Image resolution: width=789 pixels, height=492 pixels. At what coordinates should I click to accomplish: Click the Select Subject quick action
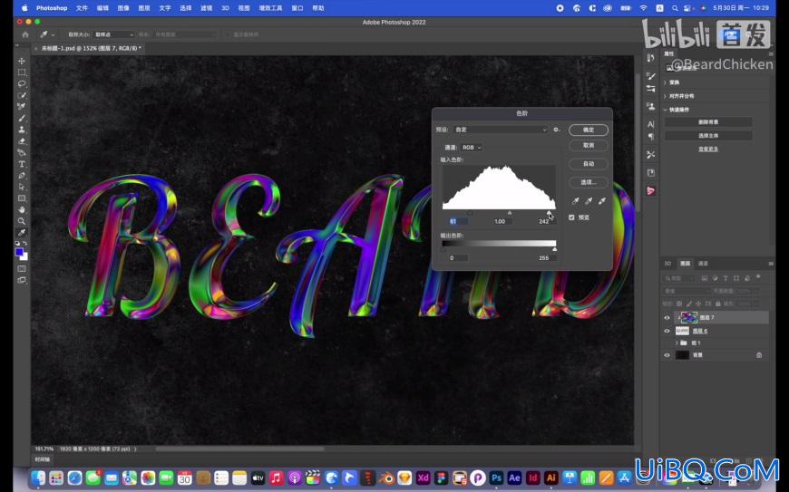coord(708,136)
